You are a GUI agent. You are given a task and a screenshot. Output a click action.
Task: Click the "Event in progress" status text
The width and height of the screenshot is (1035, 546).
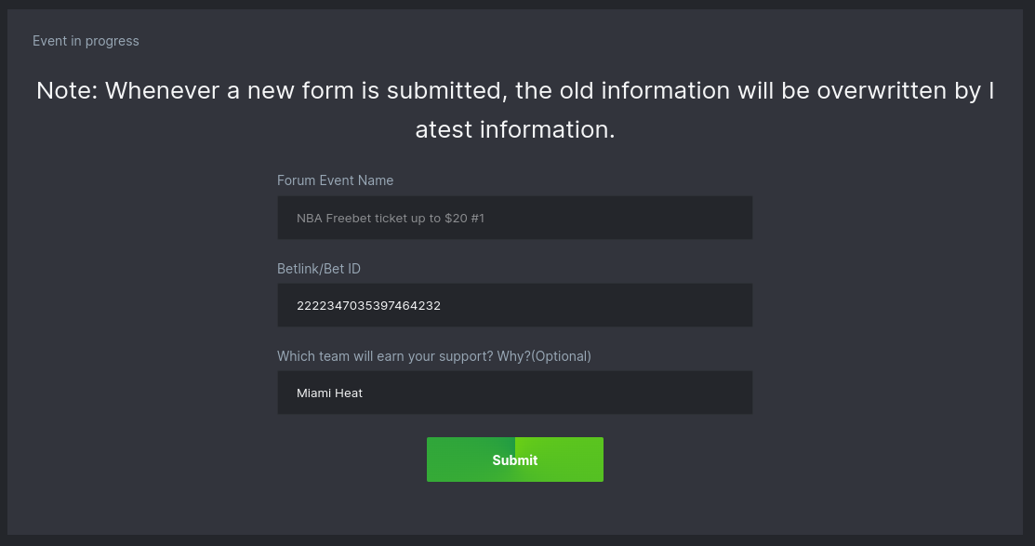pos(86,41)
